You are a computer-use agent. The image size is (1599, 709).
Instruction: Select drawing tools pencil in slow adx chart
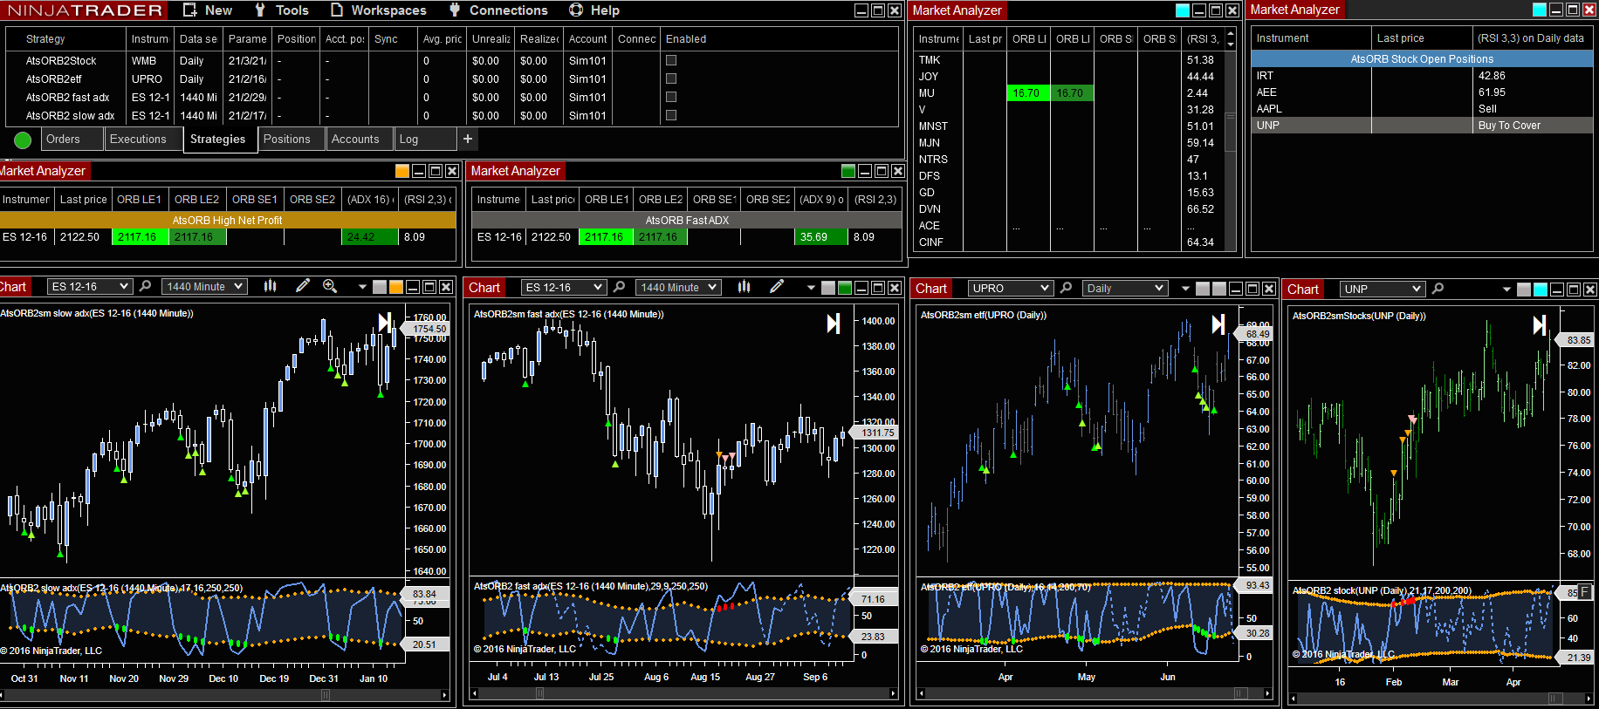[303, 286]
